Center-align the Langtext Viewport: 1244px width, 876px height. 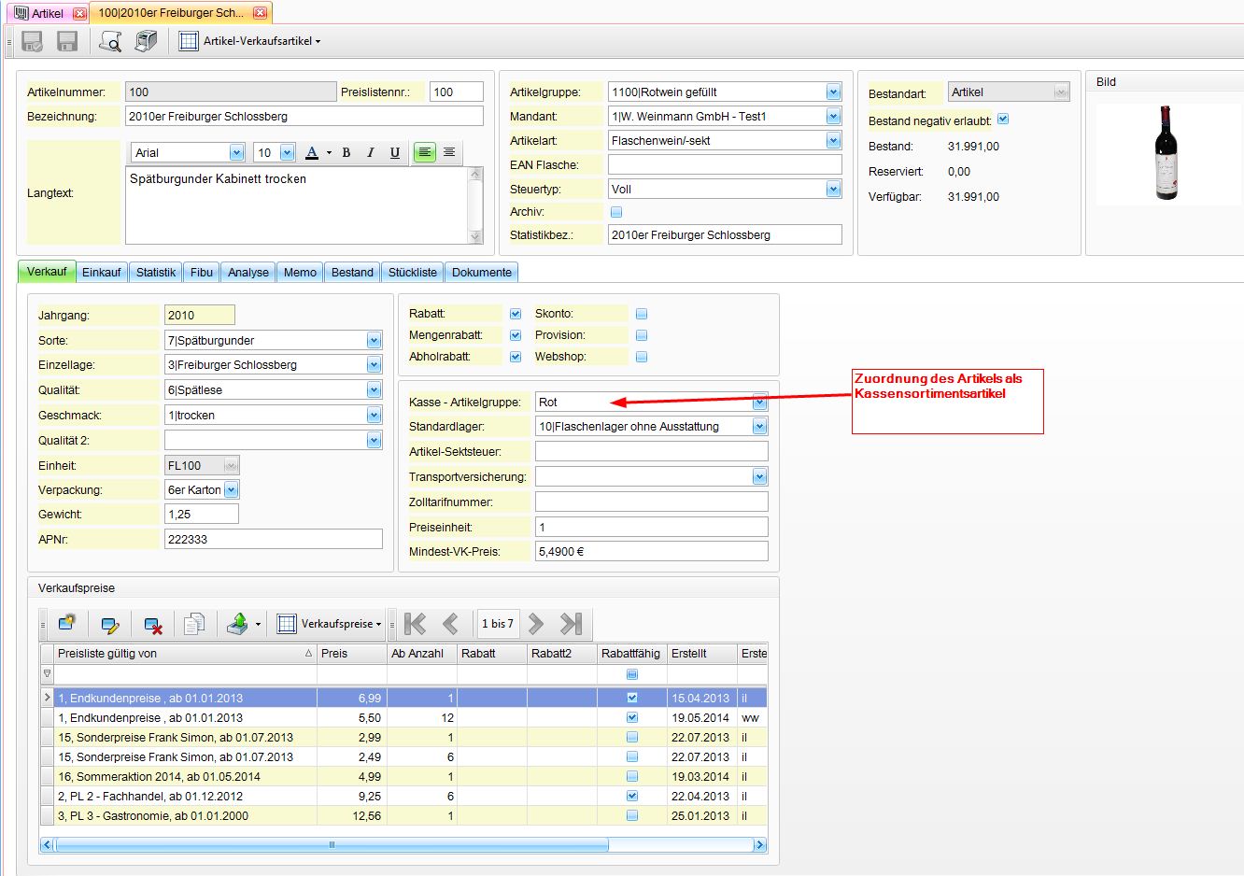449,152
